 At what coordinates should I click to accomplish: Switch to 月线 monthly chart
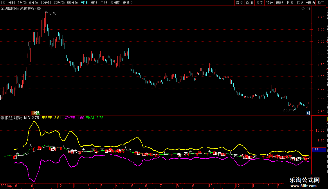[x=104, y=3]
